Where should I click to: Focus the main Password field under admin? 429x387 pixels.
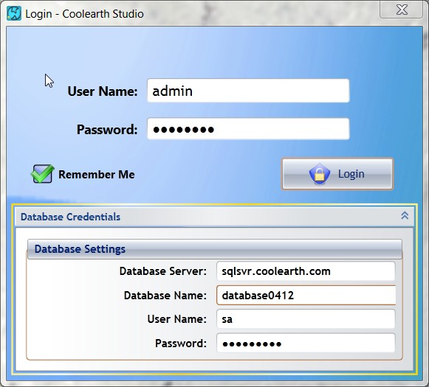[248, 129]
